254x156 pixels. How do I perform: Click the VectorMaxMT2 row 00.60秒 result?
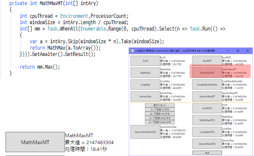(x=232, y=147)
